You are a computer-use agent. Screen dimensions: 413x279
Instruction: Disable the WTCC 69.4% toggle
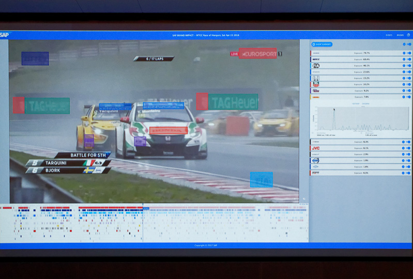click(408, 59)
